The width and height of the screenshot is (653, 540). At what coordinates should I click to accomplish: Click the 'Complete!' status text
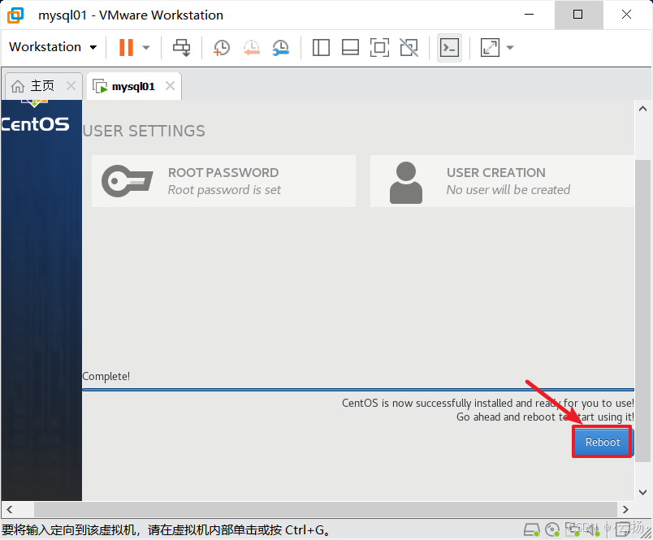tap(106, 377)
